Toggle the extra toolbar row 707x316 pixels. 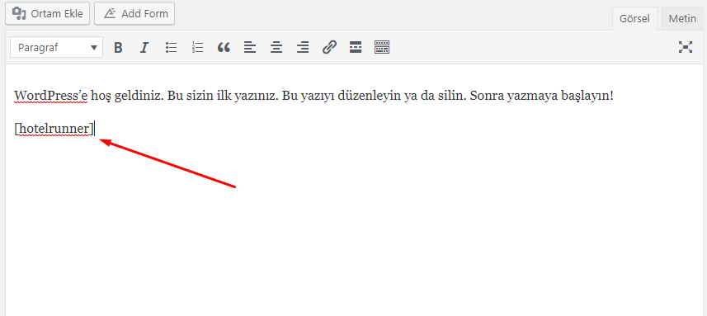click(x=382, y=47)
